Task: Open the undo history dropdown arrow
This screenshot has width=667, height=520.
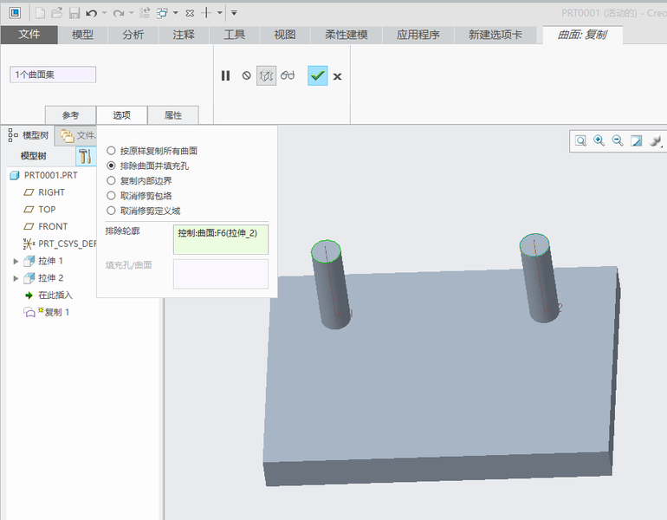Action: click(x=104, y=13)
